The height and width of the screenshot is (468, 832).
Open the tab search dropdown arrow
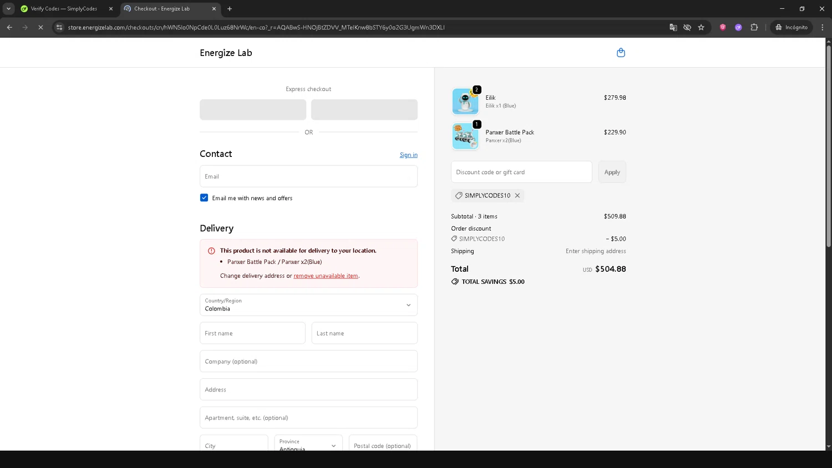(x=8, y=9)
